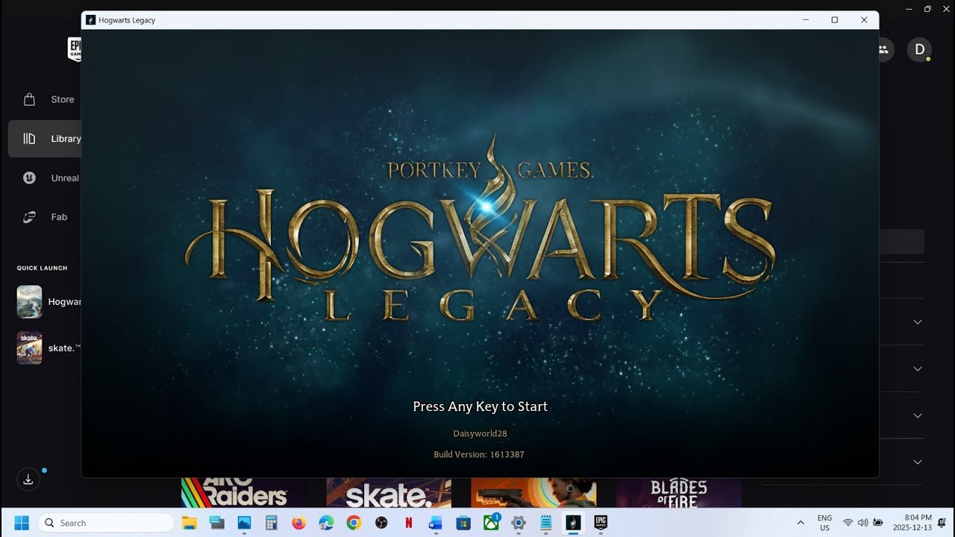
Task: Launch Google Chrome from taskbar
Action: (354, 523)
